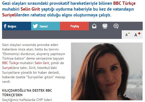
Task: Open the reporter's portrait photo
Action: 107,71
